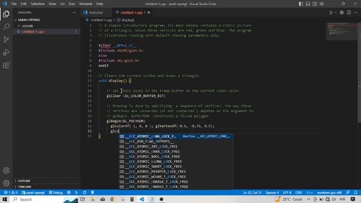Click the Run Code play button
The height and width of the screenshot is (203, 361).
coord(331,12)
